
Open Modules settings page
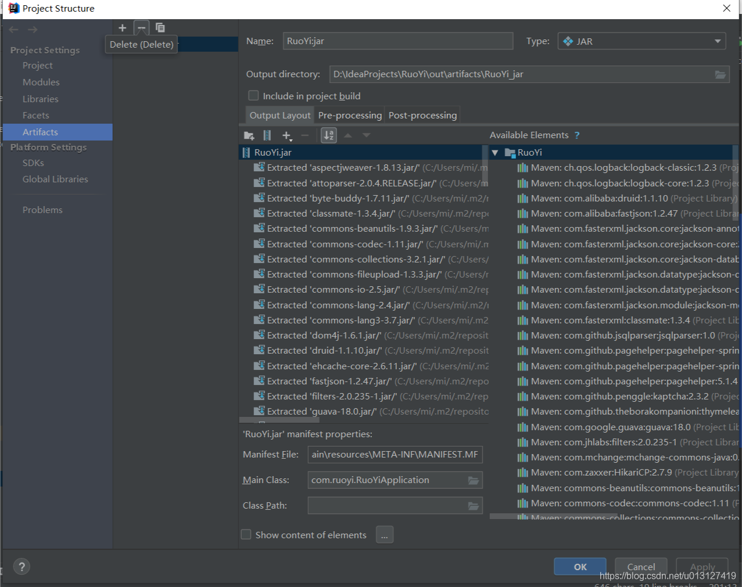(x=41, y=82)
